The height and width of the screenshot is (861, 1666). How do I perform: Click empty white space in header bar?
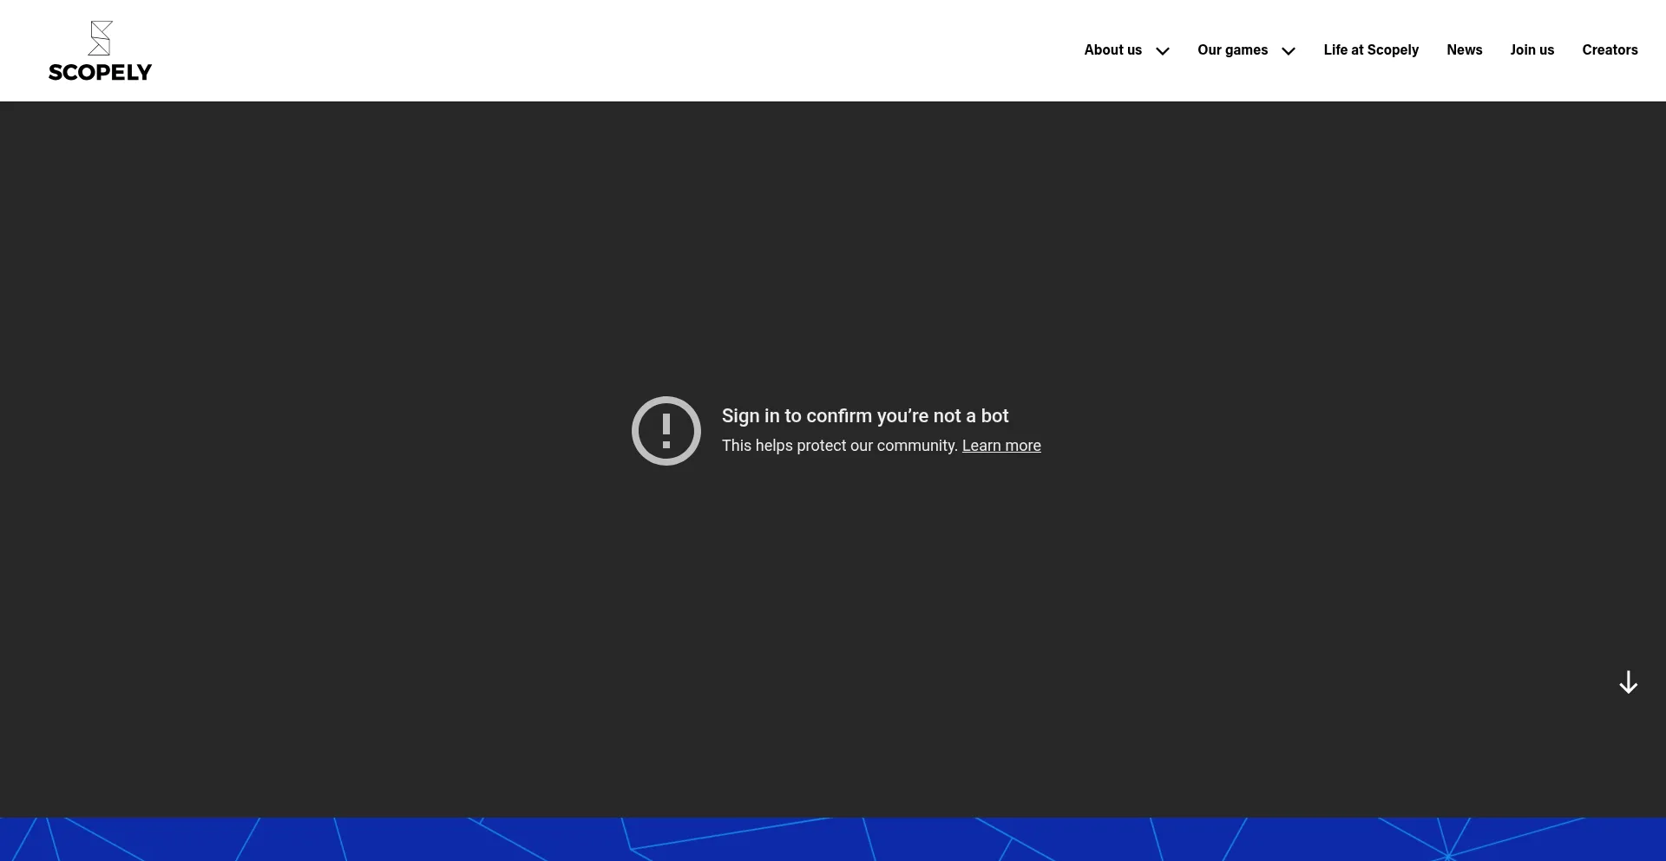pos(607,50)
